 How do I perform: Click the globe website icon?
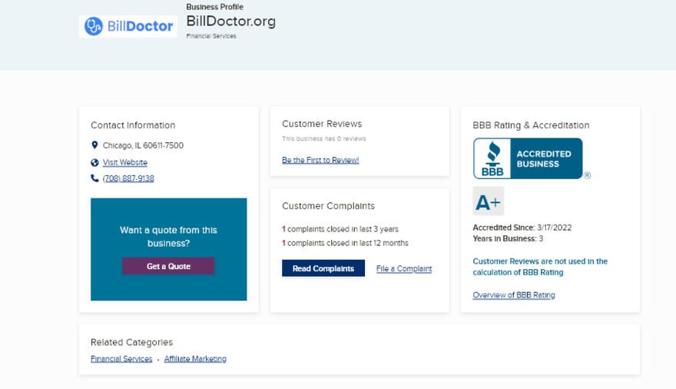click(94, 162)
